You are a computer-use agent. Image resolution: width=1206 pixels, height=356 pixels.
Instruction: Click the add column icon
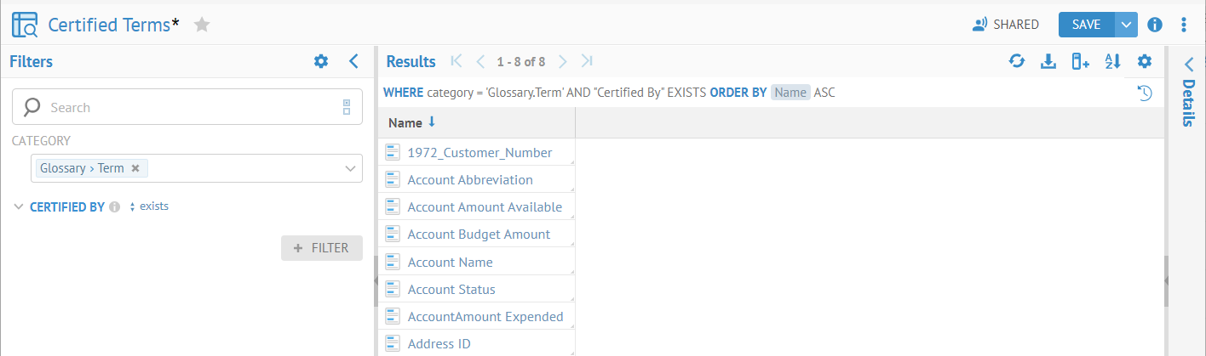click(x=1080, y=61)
